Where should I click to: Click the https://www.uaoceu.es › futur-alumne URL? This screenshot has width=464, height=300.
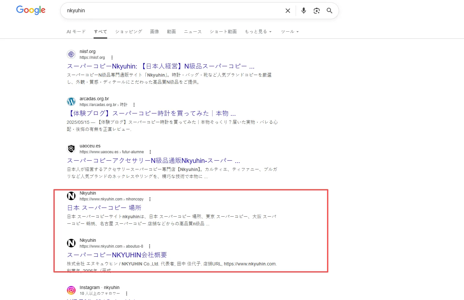112,152
